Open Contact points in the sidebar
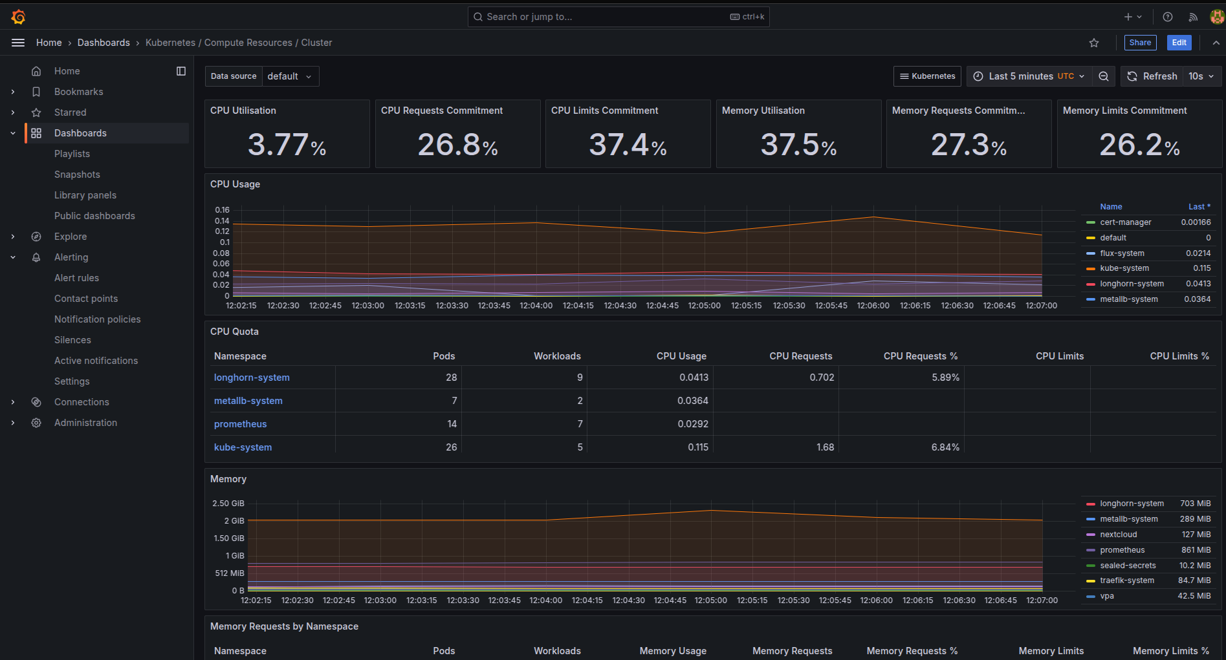Image resolution: width=1226 pixels, height=660 pixels. [86, 299]
